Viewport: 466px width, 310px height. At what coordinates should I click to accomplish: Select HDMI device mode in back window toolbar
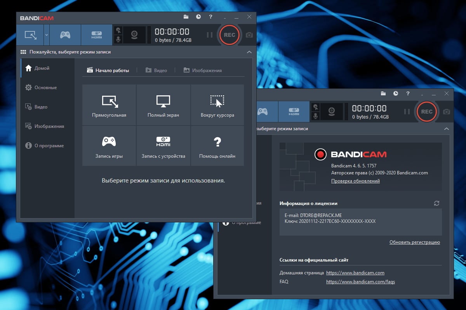(x=294, y=112)
